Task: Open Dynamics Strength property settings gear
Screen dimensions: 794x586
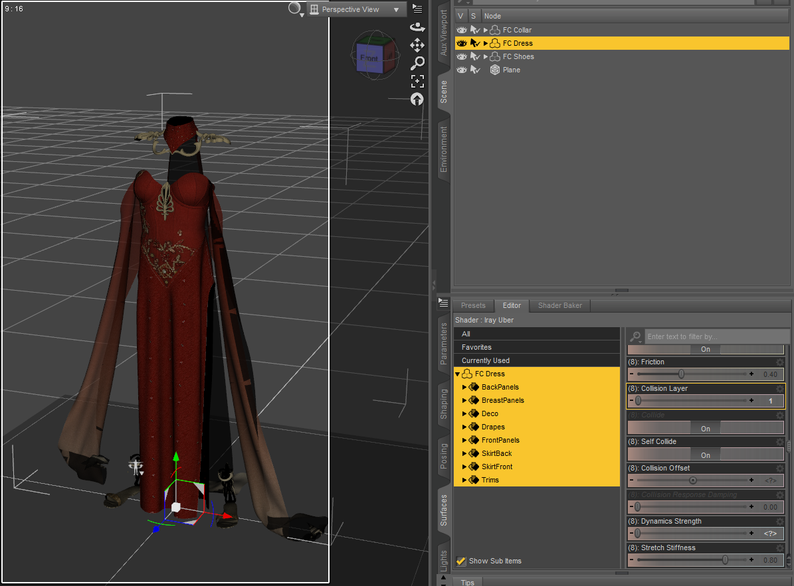Action: pyautogui.click(x=780, y=521)
